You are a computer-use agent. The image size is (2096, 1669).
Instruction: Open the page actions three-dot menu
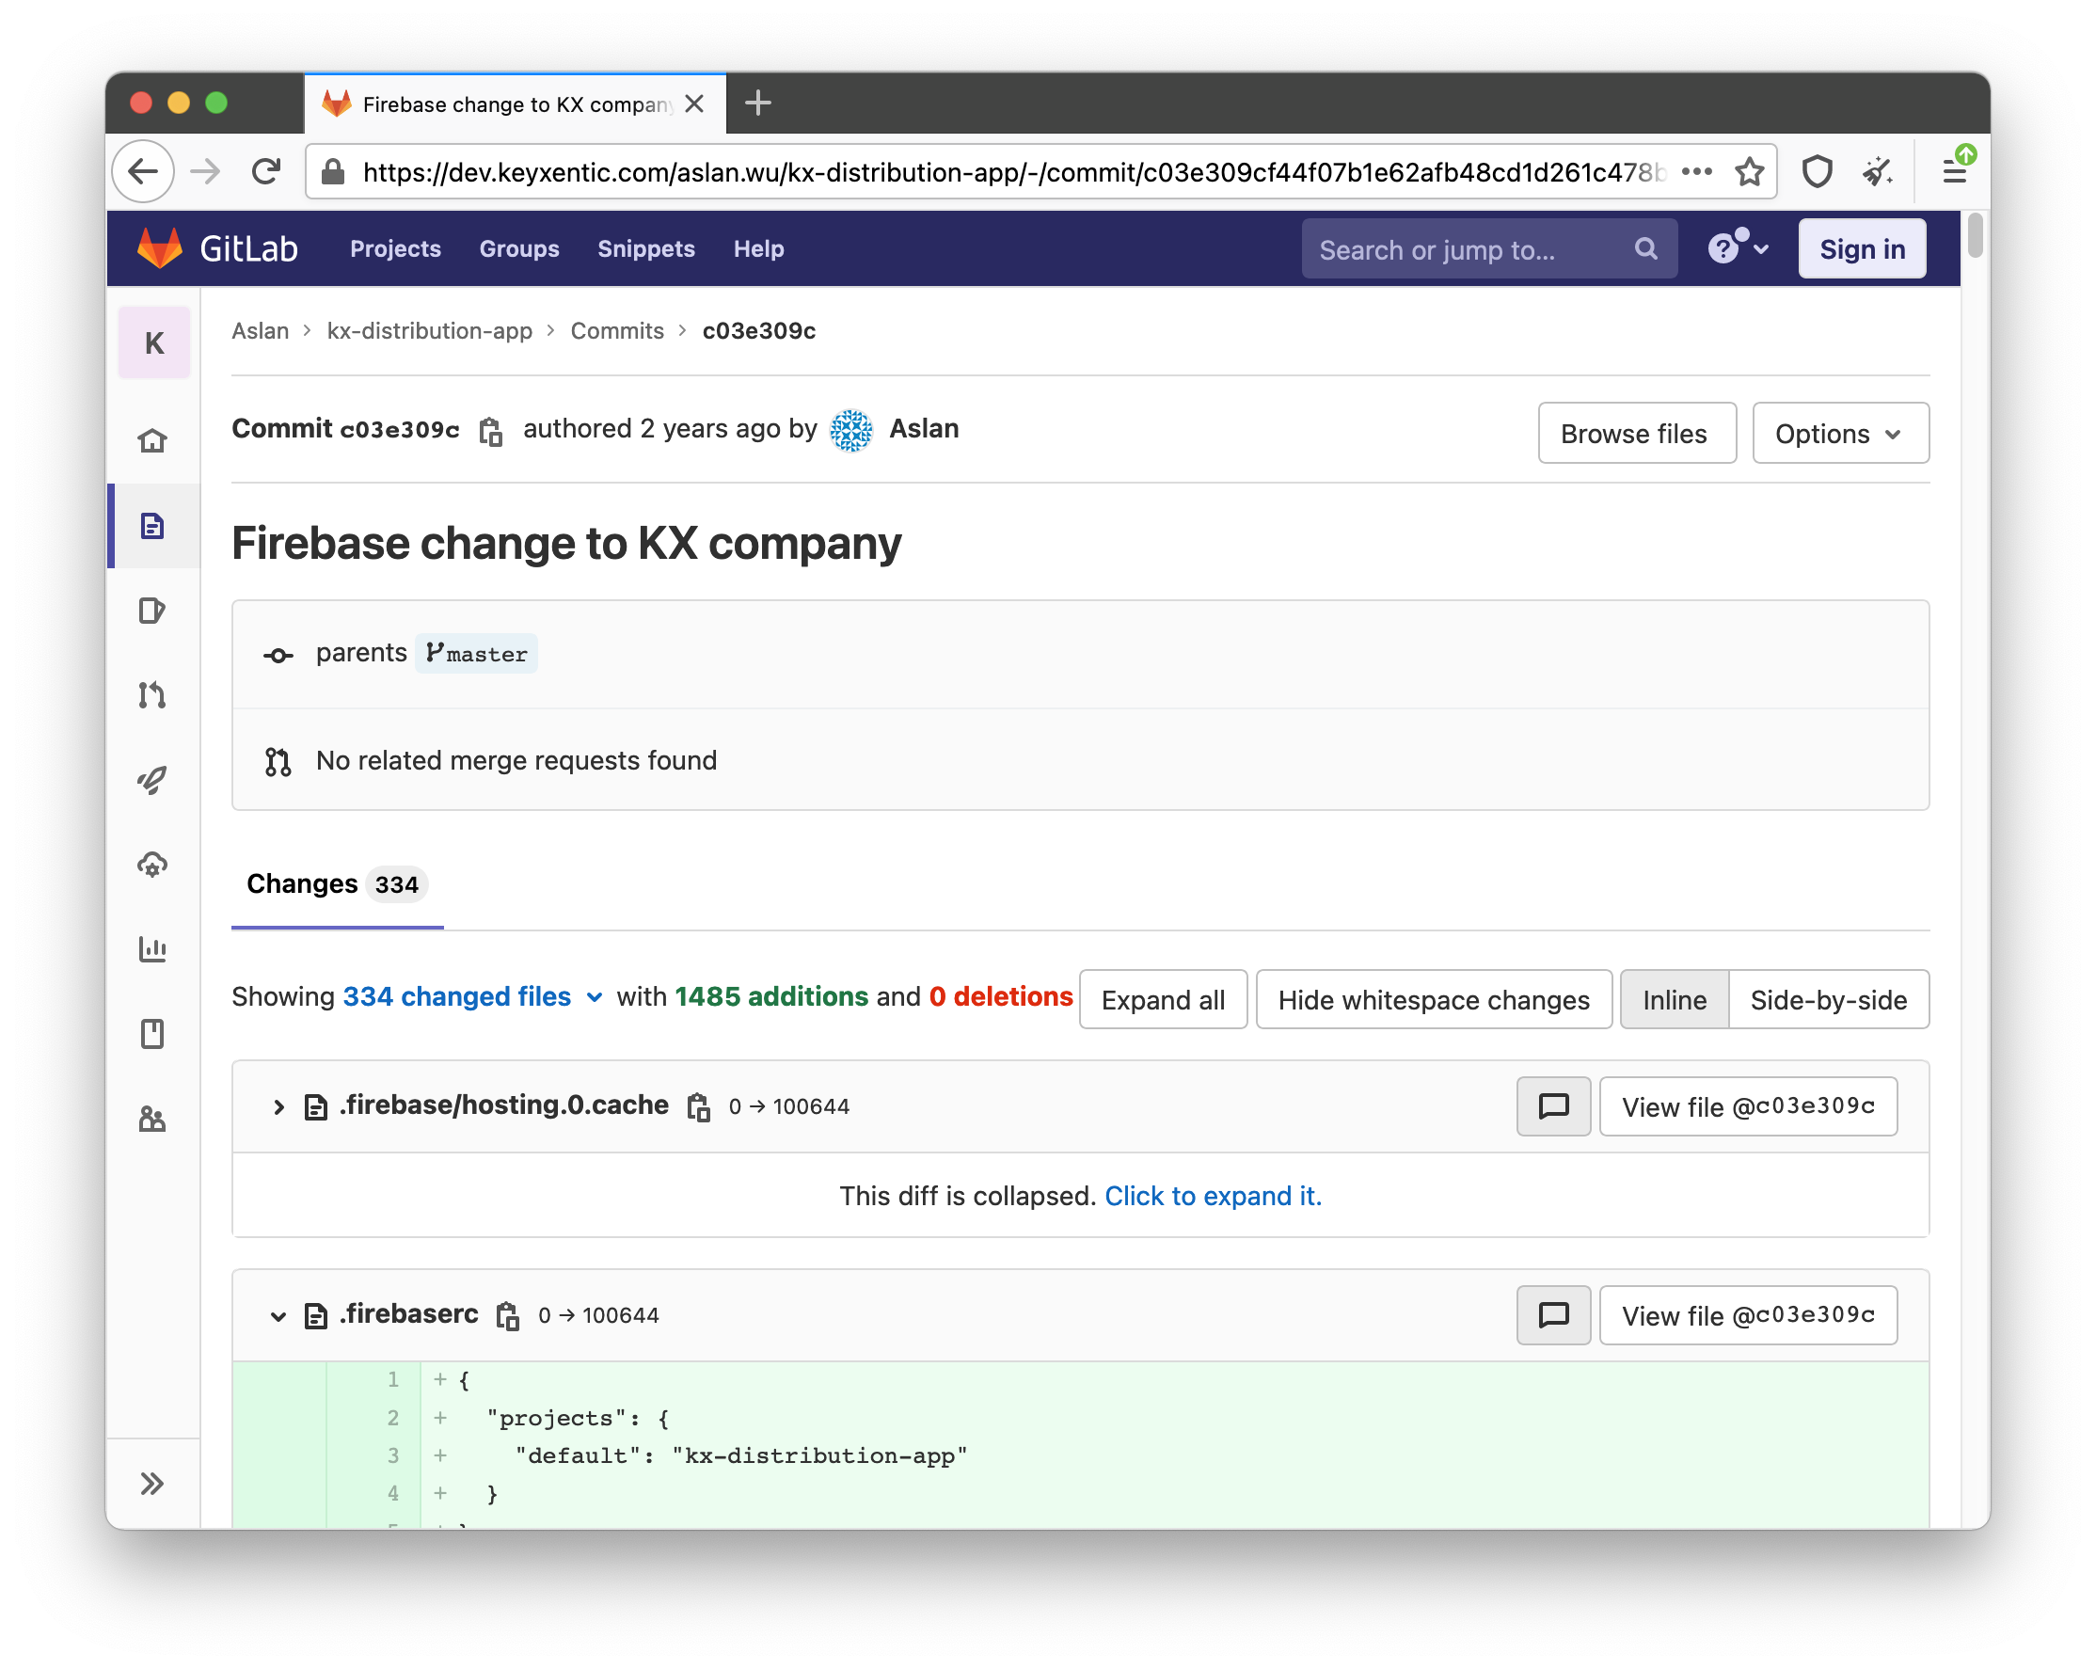pyautogui.click(x=1697, y=172)
